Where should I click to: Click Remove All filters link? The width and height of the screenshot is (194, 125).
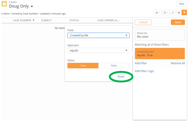pyautogui.click(x=178, y=63)
